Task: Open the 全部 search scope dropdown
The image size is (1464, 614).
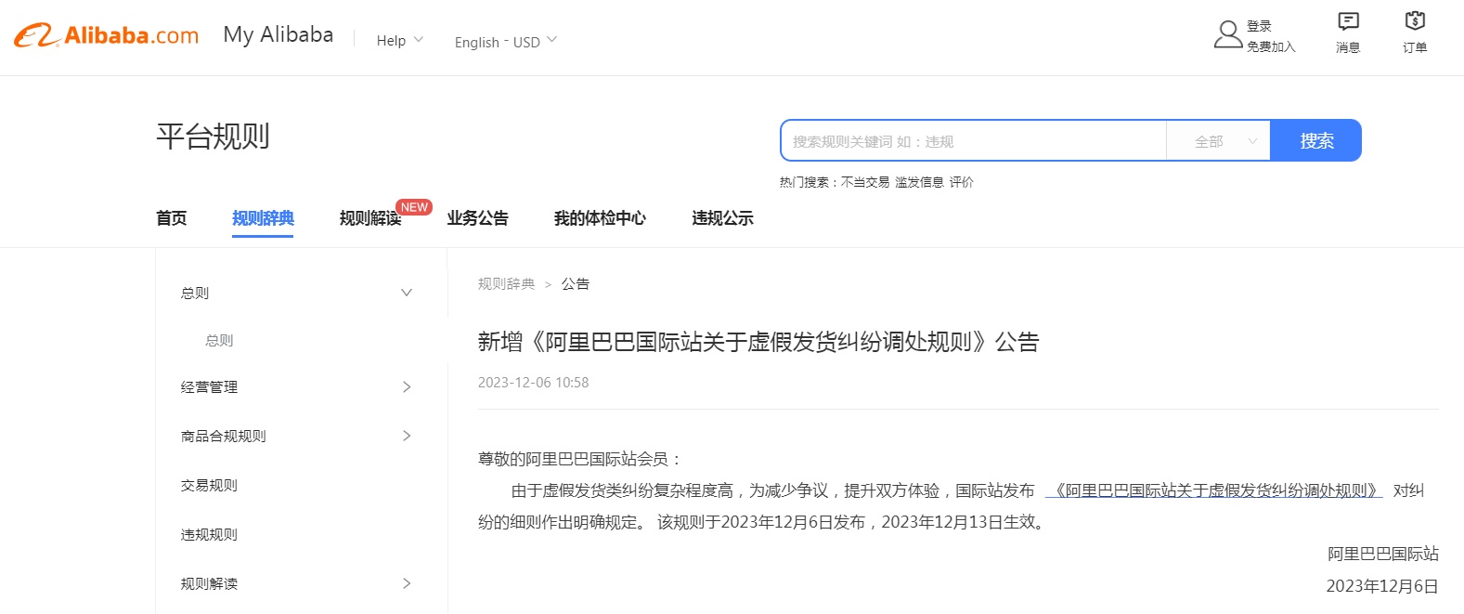Action: [x=1218, y=141]
